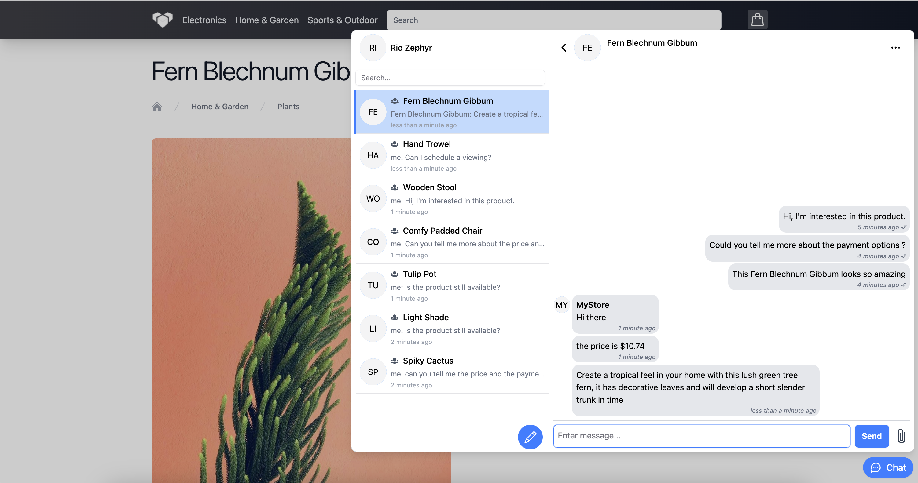This screenshot has width=918, height=483.
Task: Click the WO avatar for Wooden Stool
Action: pos(373,199)
